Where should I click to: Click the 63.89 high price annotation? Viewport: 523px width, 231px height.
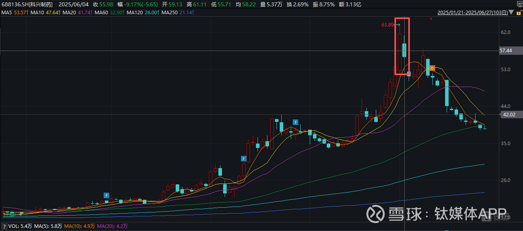[x=388, y=25]
